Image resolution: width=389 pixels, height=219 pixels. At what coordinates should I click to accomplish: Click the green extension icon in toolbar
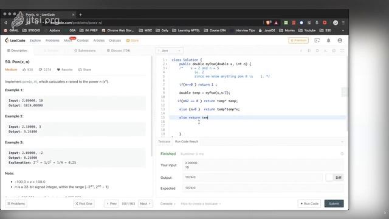tap(286, 23)
